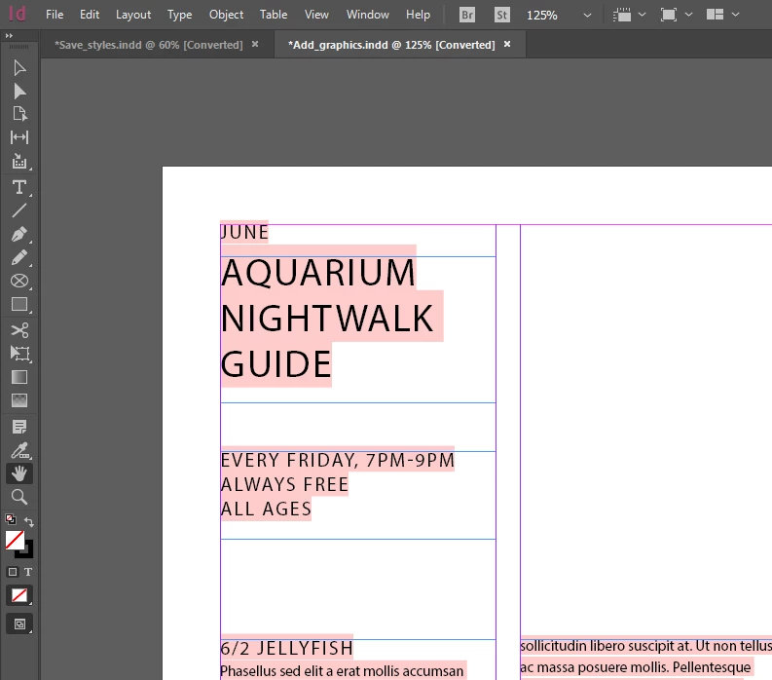Open the Window menu

coord(368,15)
